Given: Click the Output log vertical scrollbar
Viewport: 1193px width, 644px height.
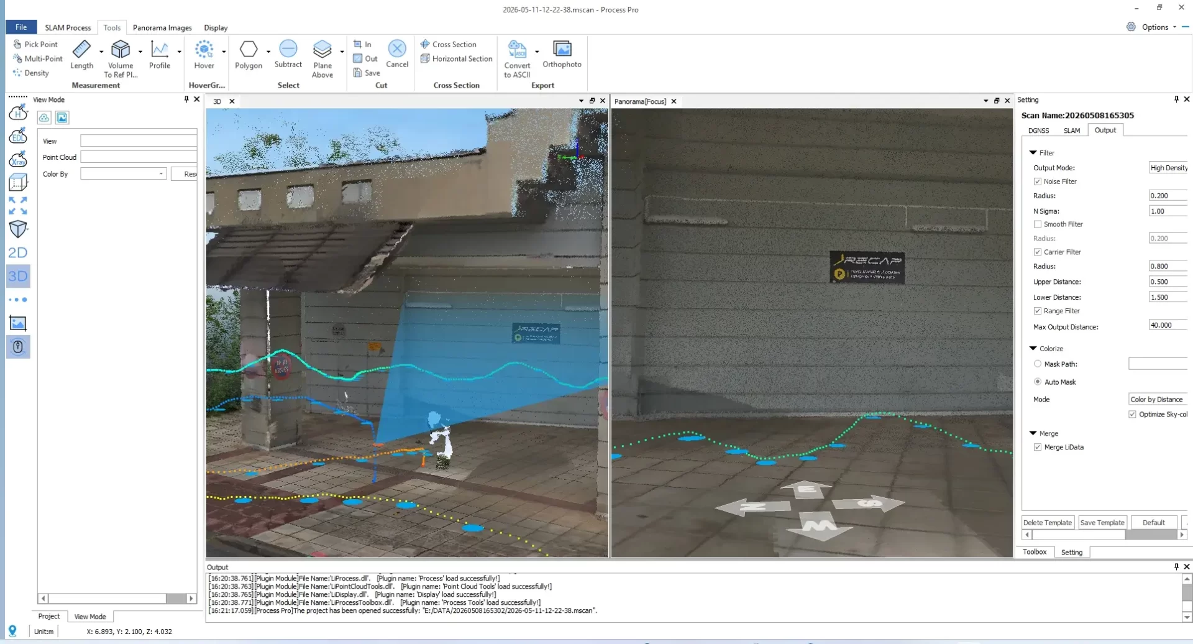Looking at the screenshot, I should click(x=1187, y=598).
